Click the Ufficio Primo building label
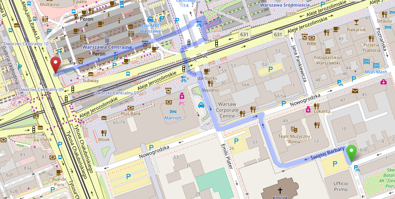395x199 pixels. click(x=341, y=186)
